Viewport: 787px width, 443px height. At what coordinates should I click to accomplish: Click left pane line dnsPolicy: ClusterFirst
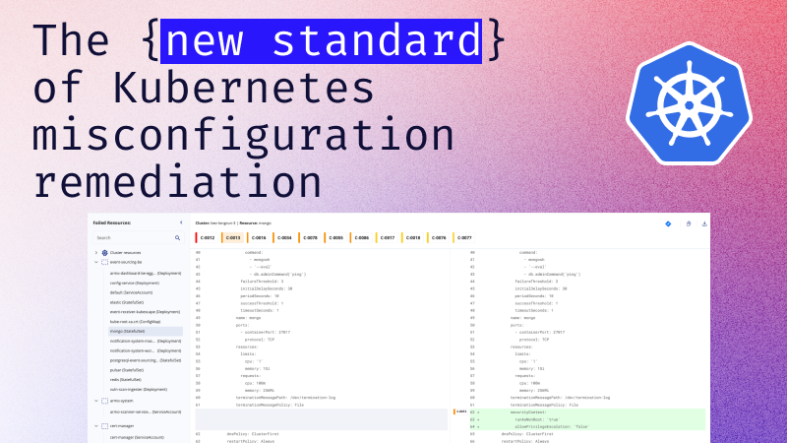point(253,434)
